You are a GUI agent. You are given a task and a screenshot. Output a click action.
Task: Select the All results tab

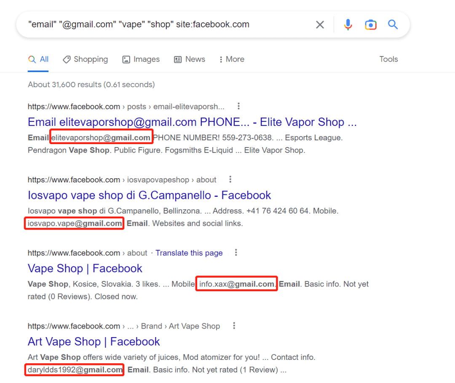pos(38,59)
